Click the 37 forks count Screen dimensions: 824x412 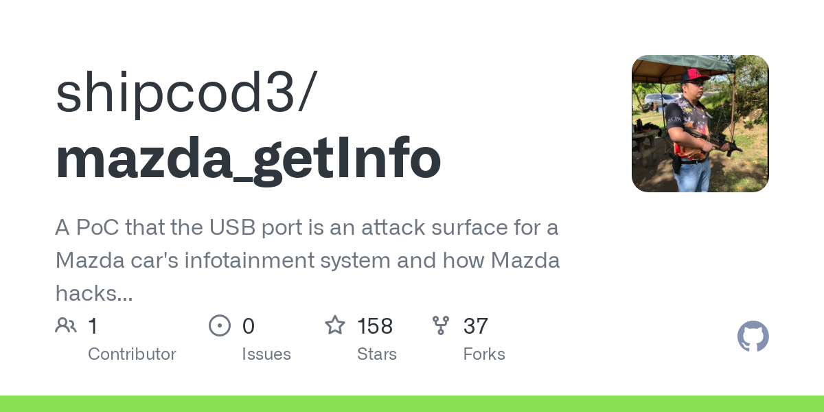(476, 326)
